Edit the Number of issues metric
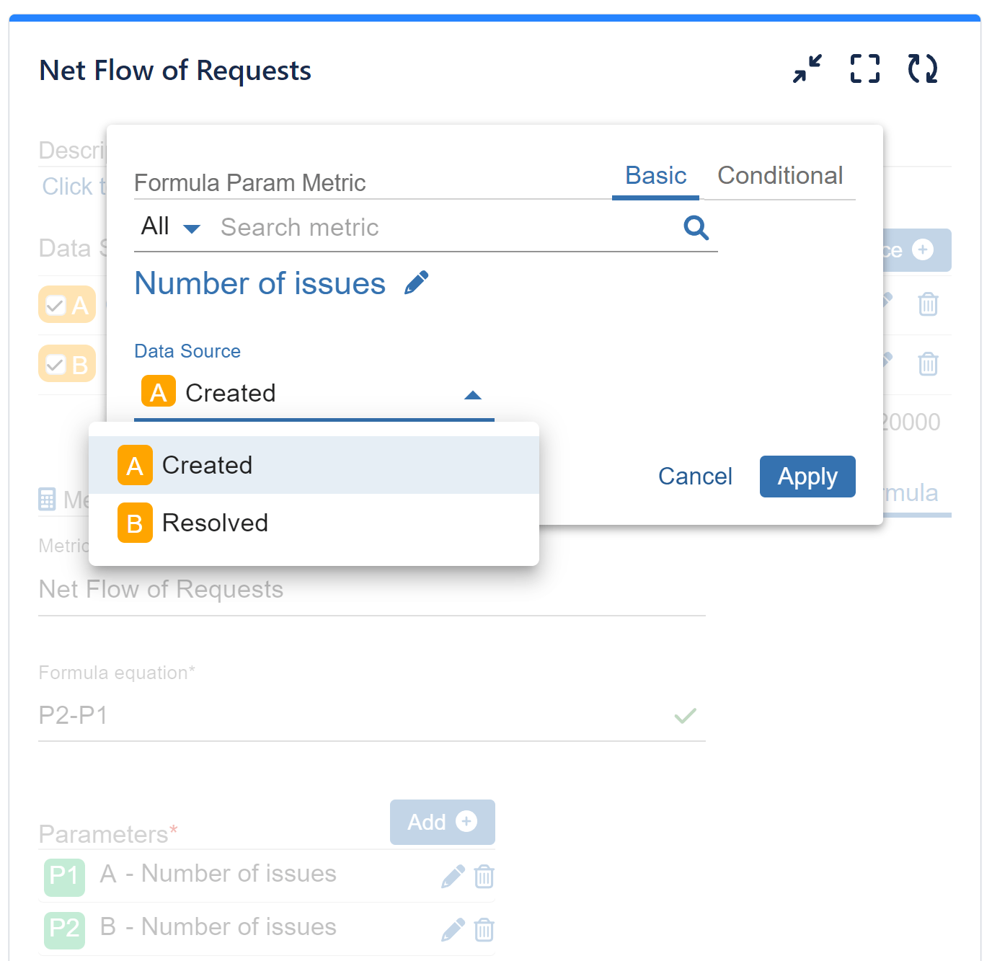 coord(417,282)
